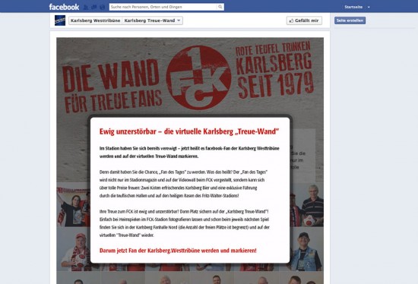Open the Startseite link
Viewport: 418px width, 284px height.
point(353,7)
